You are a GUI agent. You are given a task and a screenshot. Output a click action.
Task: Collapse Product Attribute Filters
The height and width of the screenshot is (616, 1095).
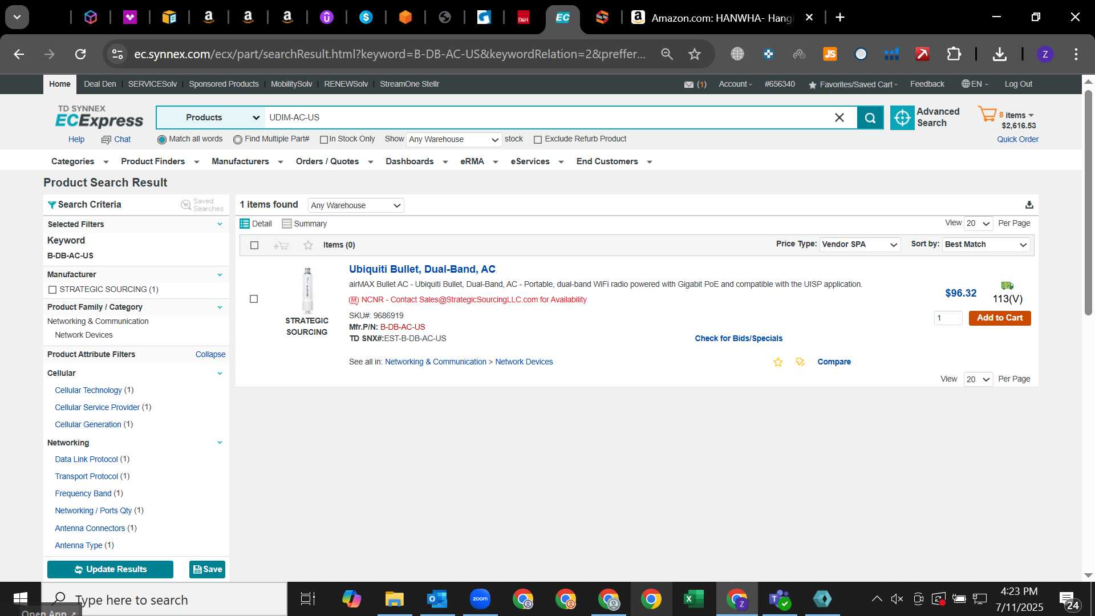tap(210, 355)
